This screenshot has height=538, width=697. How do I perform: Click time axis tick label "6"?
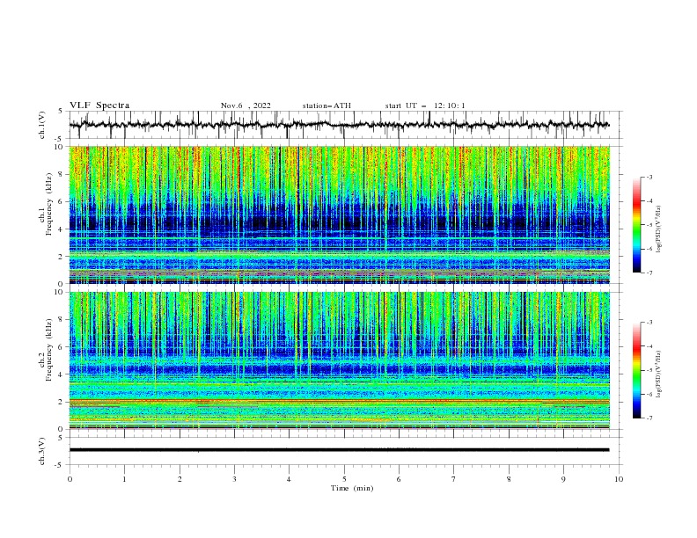click(399, 479)
